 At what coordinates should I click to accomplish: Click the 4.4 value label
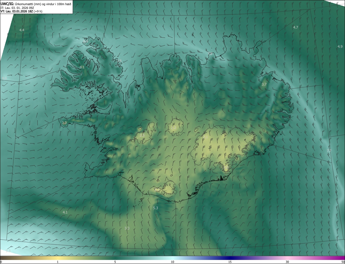(x=22, y=30)
